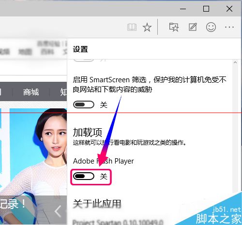Viewport: 242px width, 225px height.
Task: Click the previous slide arrow on banner
Action: click(58, 211)
